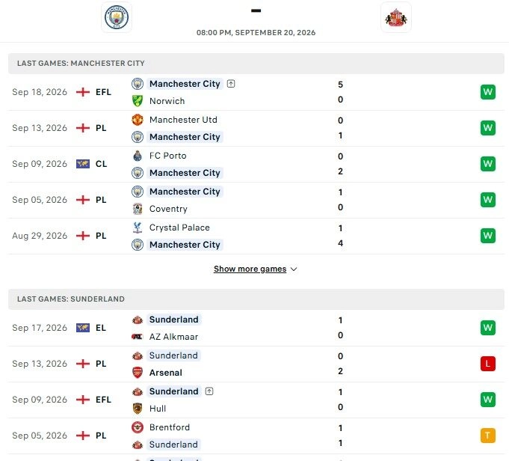The width and height of the screenshot is (509, 461).
Task: Open the red L result badge for Sunderland vs Arsenal
Action: 488,364
